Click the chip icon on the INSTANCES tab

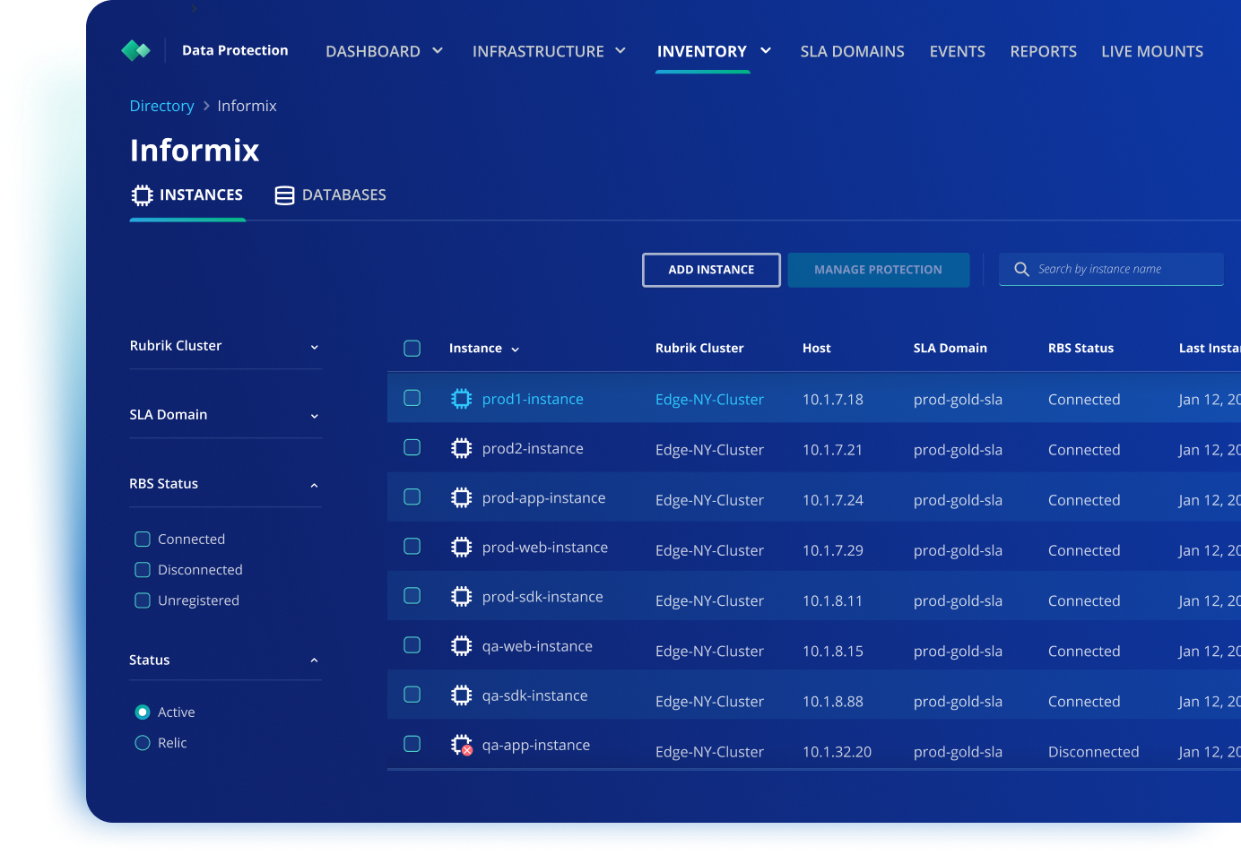coord(142,194)
